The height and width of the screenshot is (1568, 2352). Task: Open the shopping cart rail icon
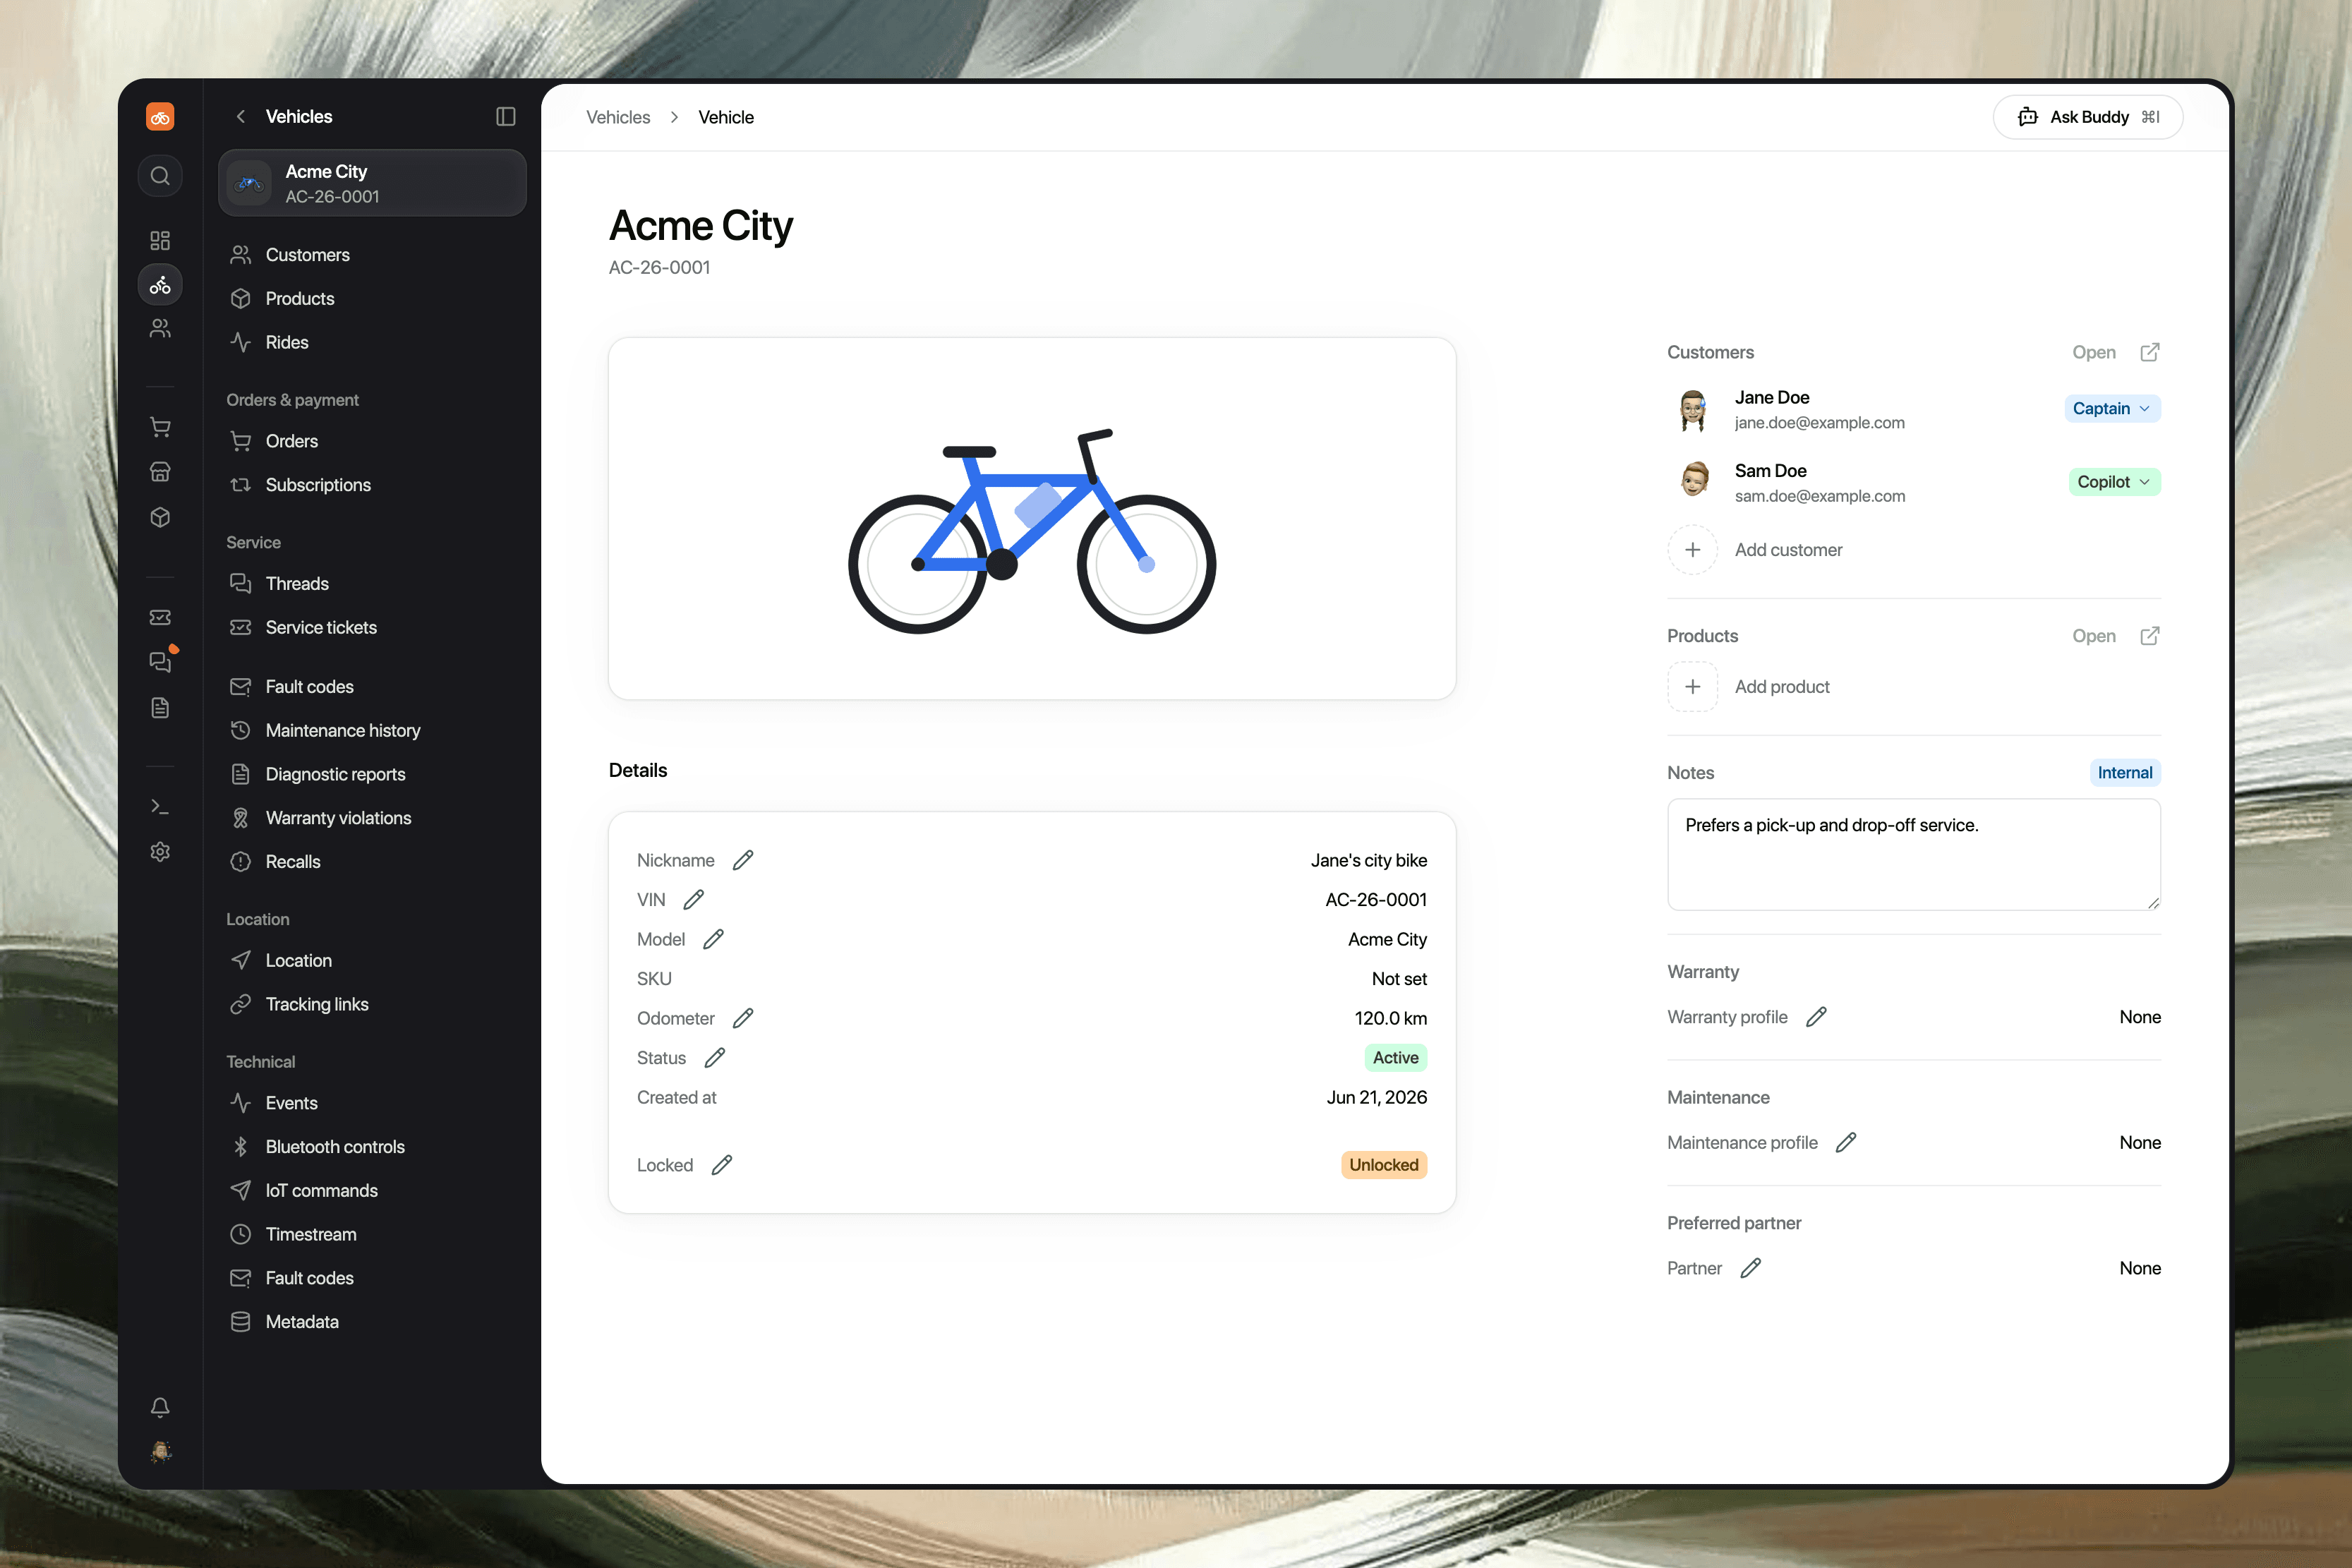(160, 427)
